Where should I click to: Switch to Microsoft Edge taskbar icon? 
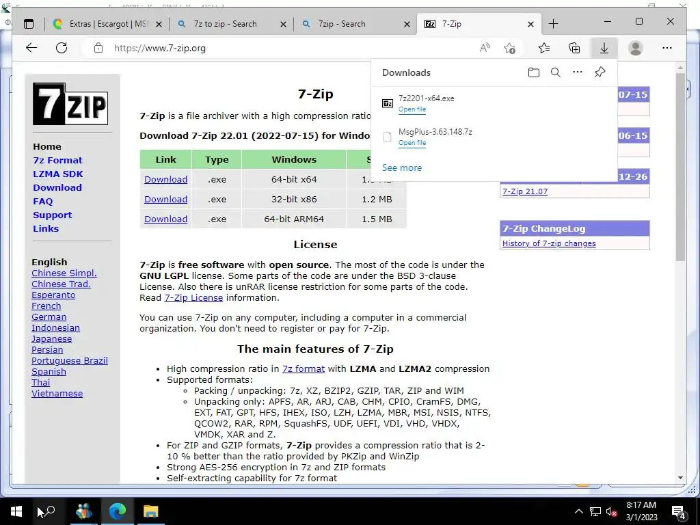click(118, 511)
